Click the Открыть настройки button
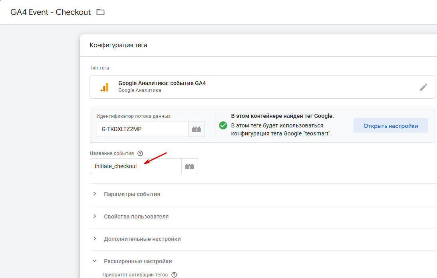This screenshot has width=437, height=278. click(391, 126)
